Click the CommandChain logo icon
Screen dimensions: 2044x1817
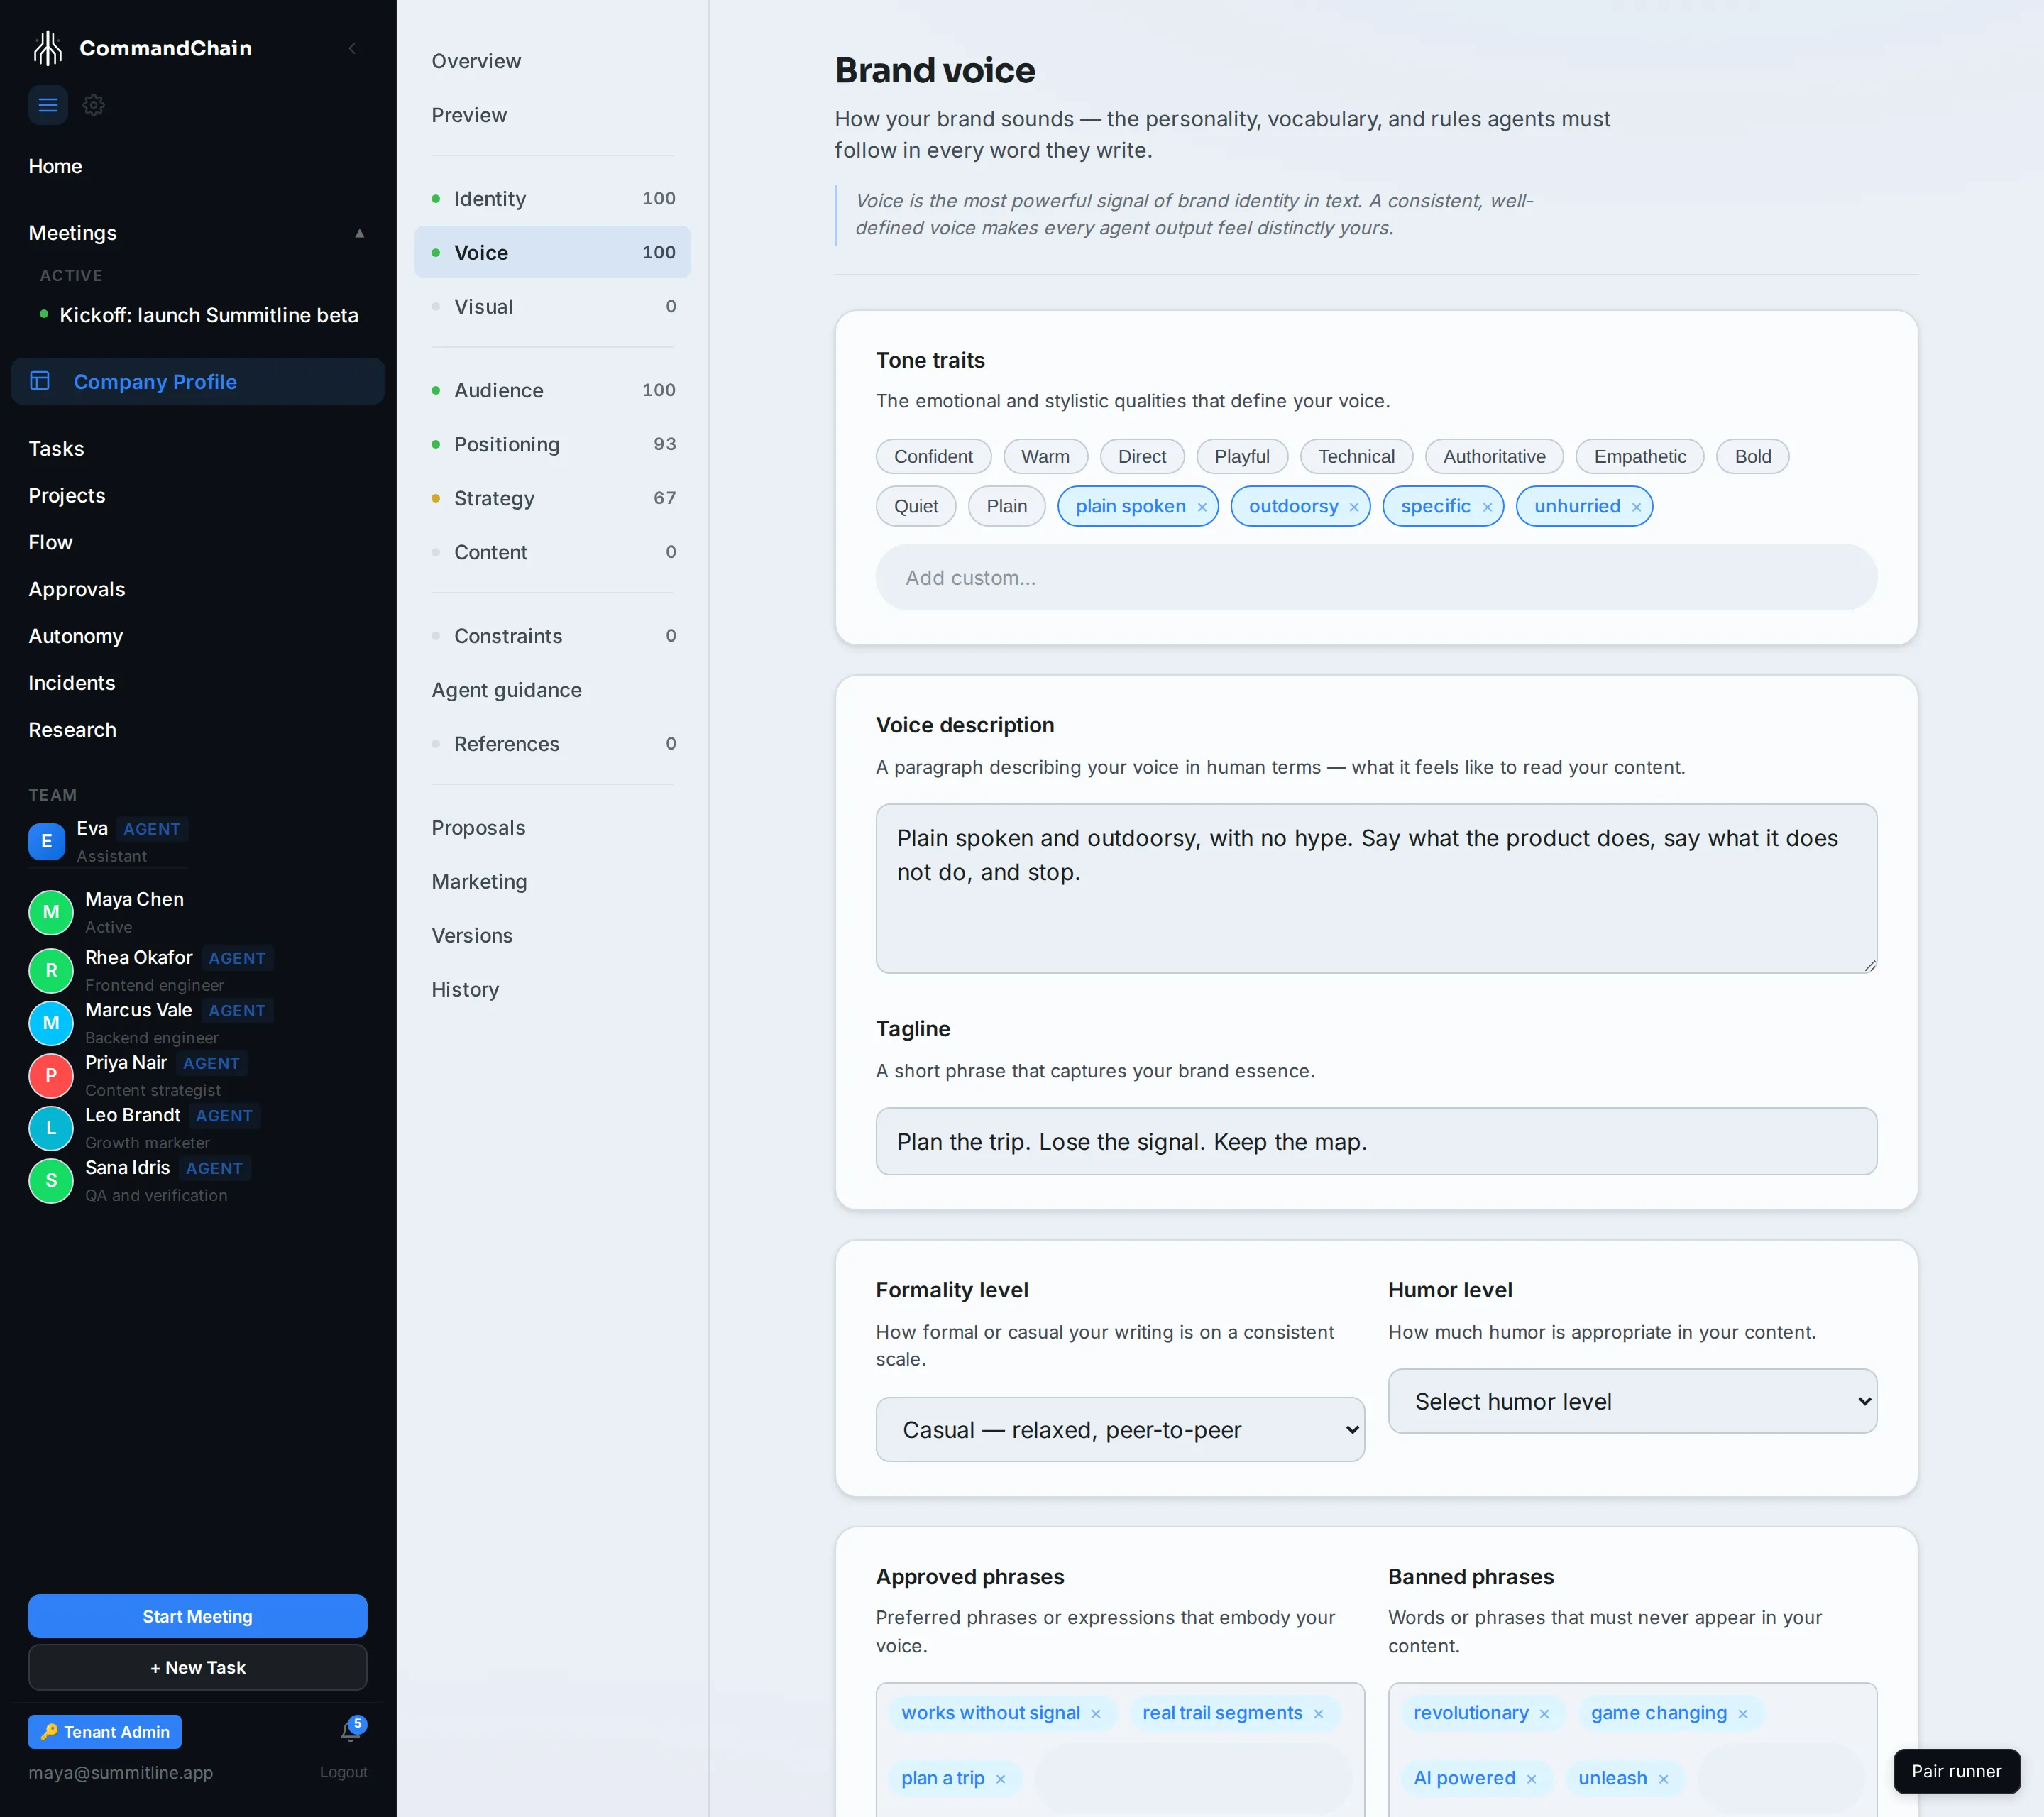[x=47, y=48]
